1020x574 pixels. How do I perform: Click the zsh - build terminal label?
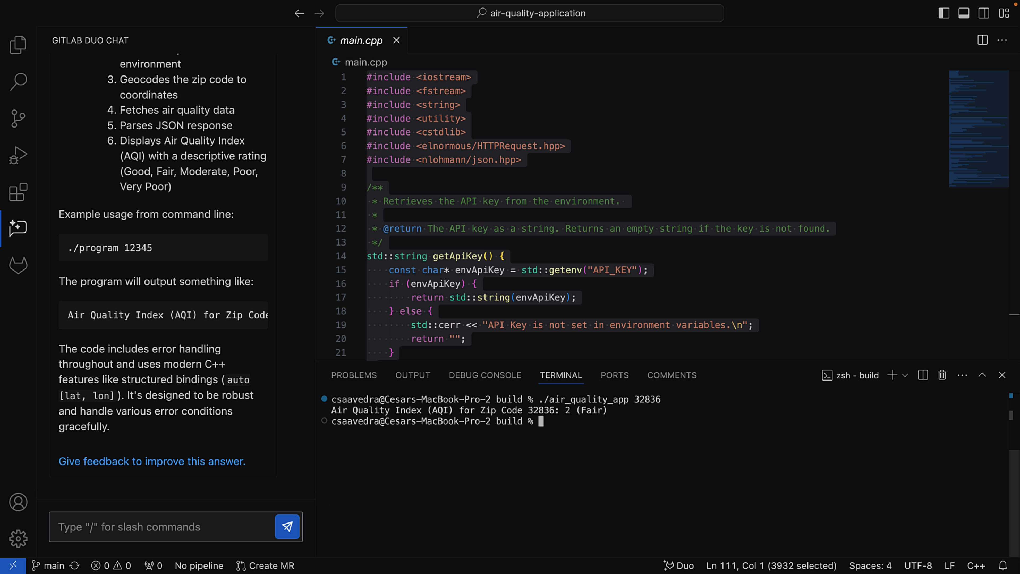pyautogui.click(x=851, y=375)
